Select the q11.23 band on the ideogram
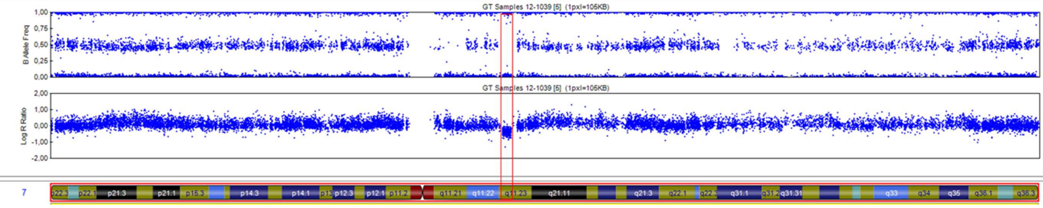 click(x=516, y=193)
